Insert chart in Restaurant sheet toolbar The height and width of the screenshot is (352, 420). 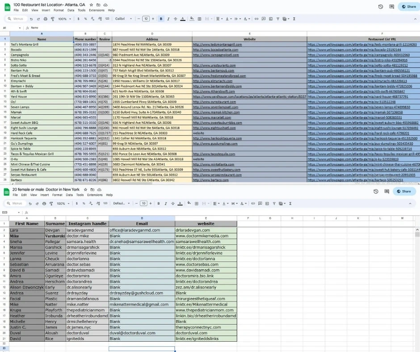pos(271,19)
